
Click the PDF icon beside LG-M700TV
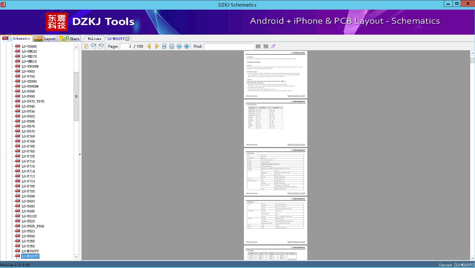tap(17, 251)
